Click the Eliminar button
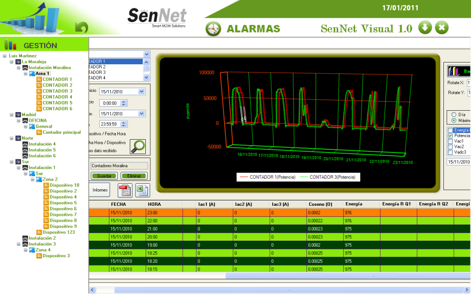The height and width of the screenshot is (294, 471). pos(133,175)
